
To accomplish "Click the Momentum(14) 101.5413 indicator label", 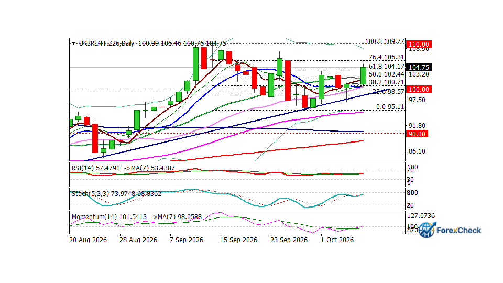I will pos(109,217).
